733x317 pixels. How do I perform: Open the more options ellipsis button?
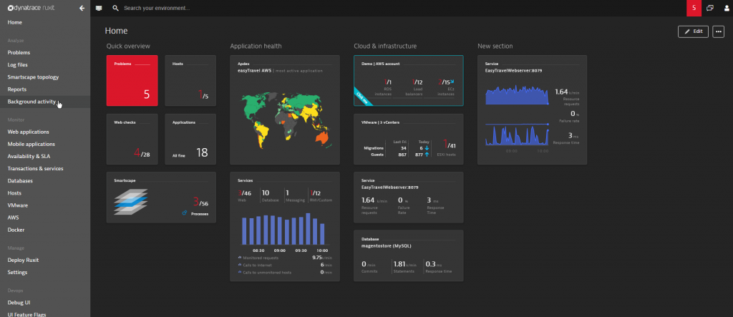(x=718, y=31)
